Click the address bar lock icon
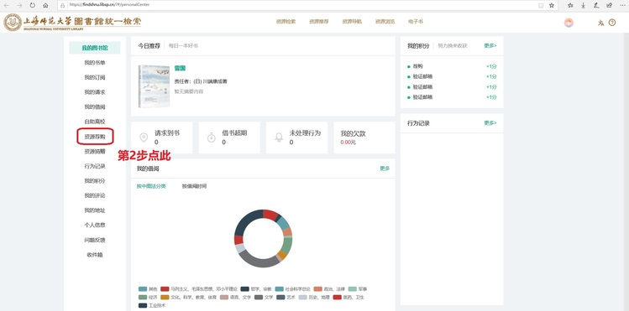 point(63,5)
